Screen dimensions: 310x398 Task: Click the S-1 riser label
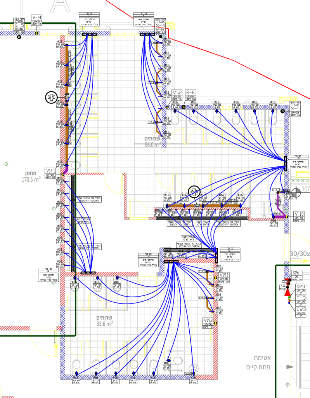pos(295,109)
